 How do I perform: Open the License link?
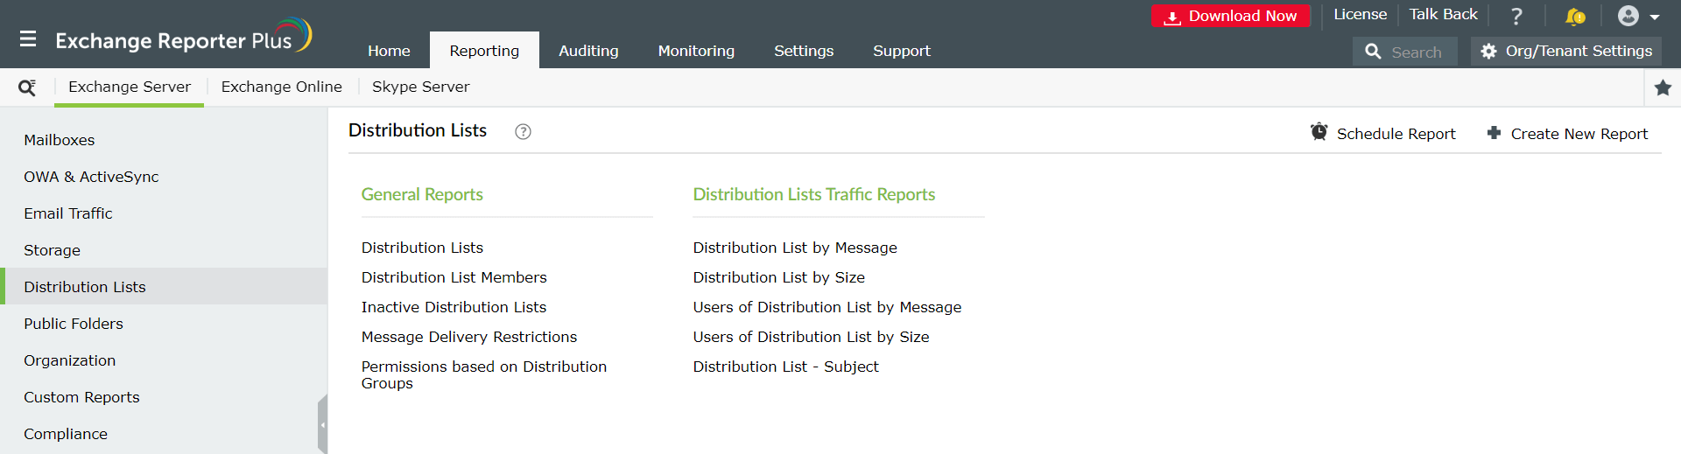pos(1360,14)
